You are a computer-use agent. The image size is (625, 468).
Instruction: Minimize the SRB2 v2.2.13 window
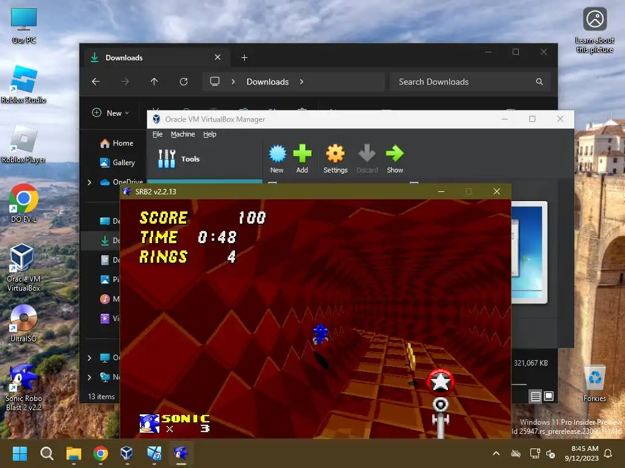coord(441,191)
